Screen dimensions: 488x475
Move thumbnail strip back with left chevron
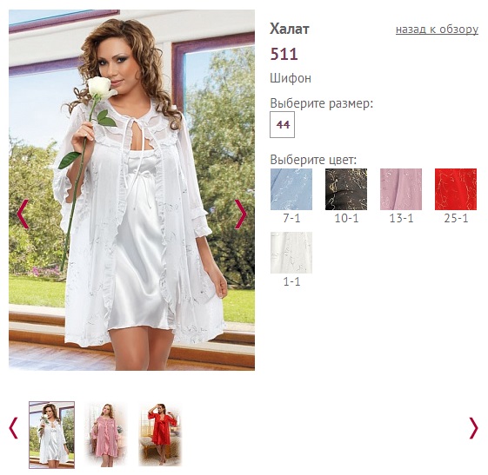[13, 428]
